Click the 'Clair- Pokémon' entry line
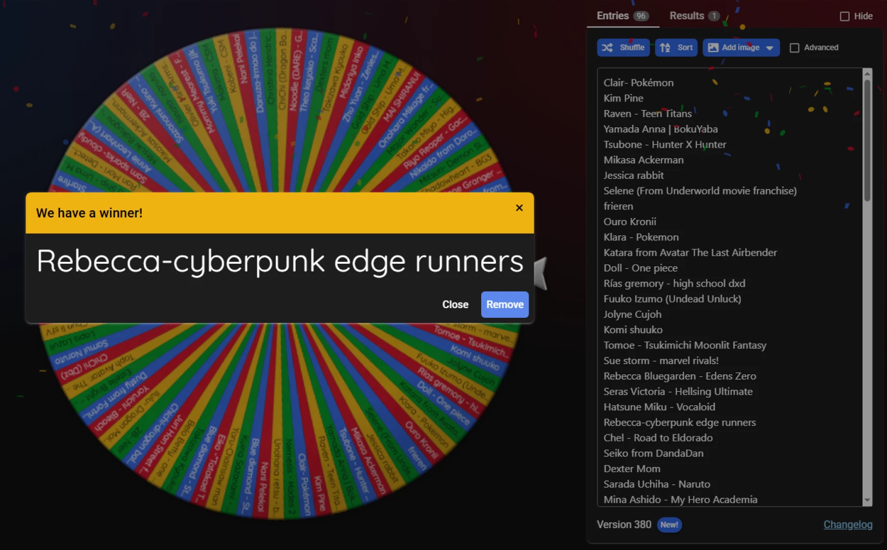This screenshot has height=550, width=887. pos(639,82)
